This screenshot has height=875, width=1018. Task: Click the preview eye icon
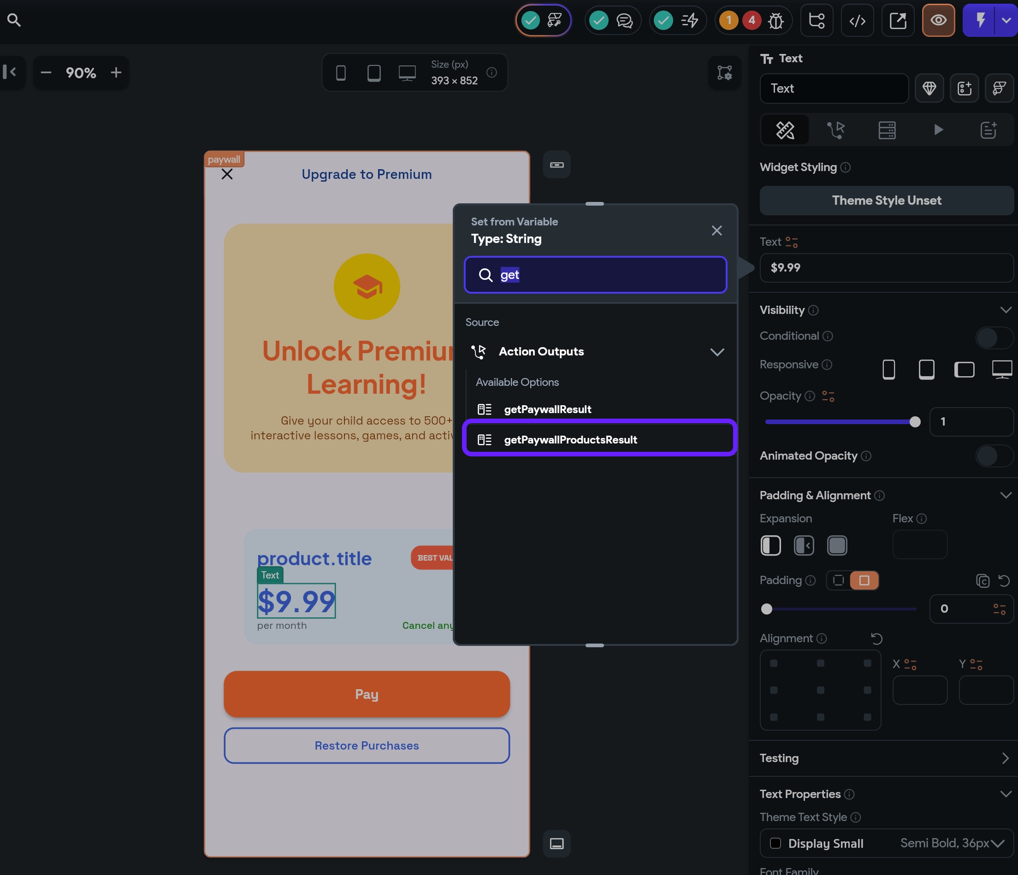938,21
